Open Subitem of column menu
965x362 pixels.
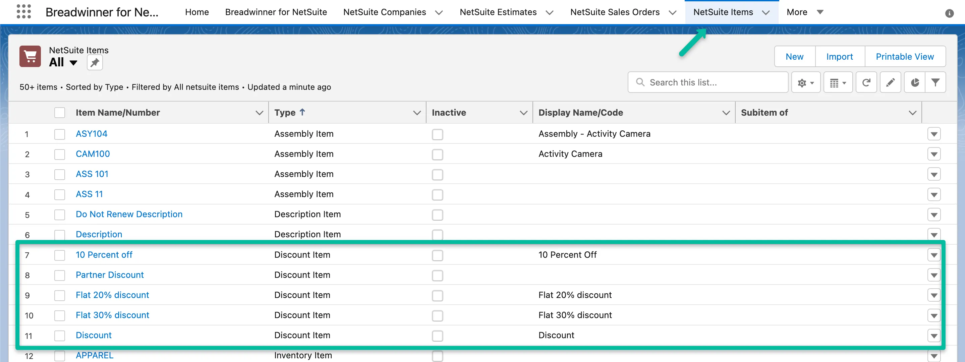(x=913, y=113)
